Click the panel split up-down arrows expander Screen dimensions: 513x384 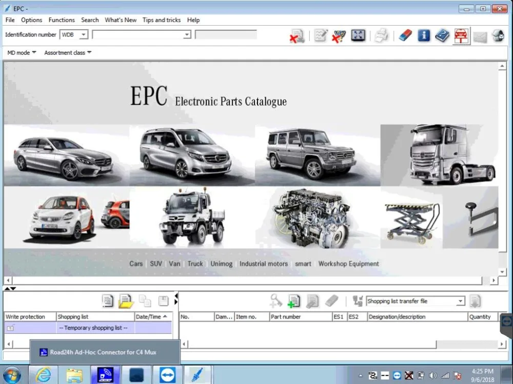tap(10, 289)
